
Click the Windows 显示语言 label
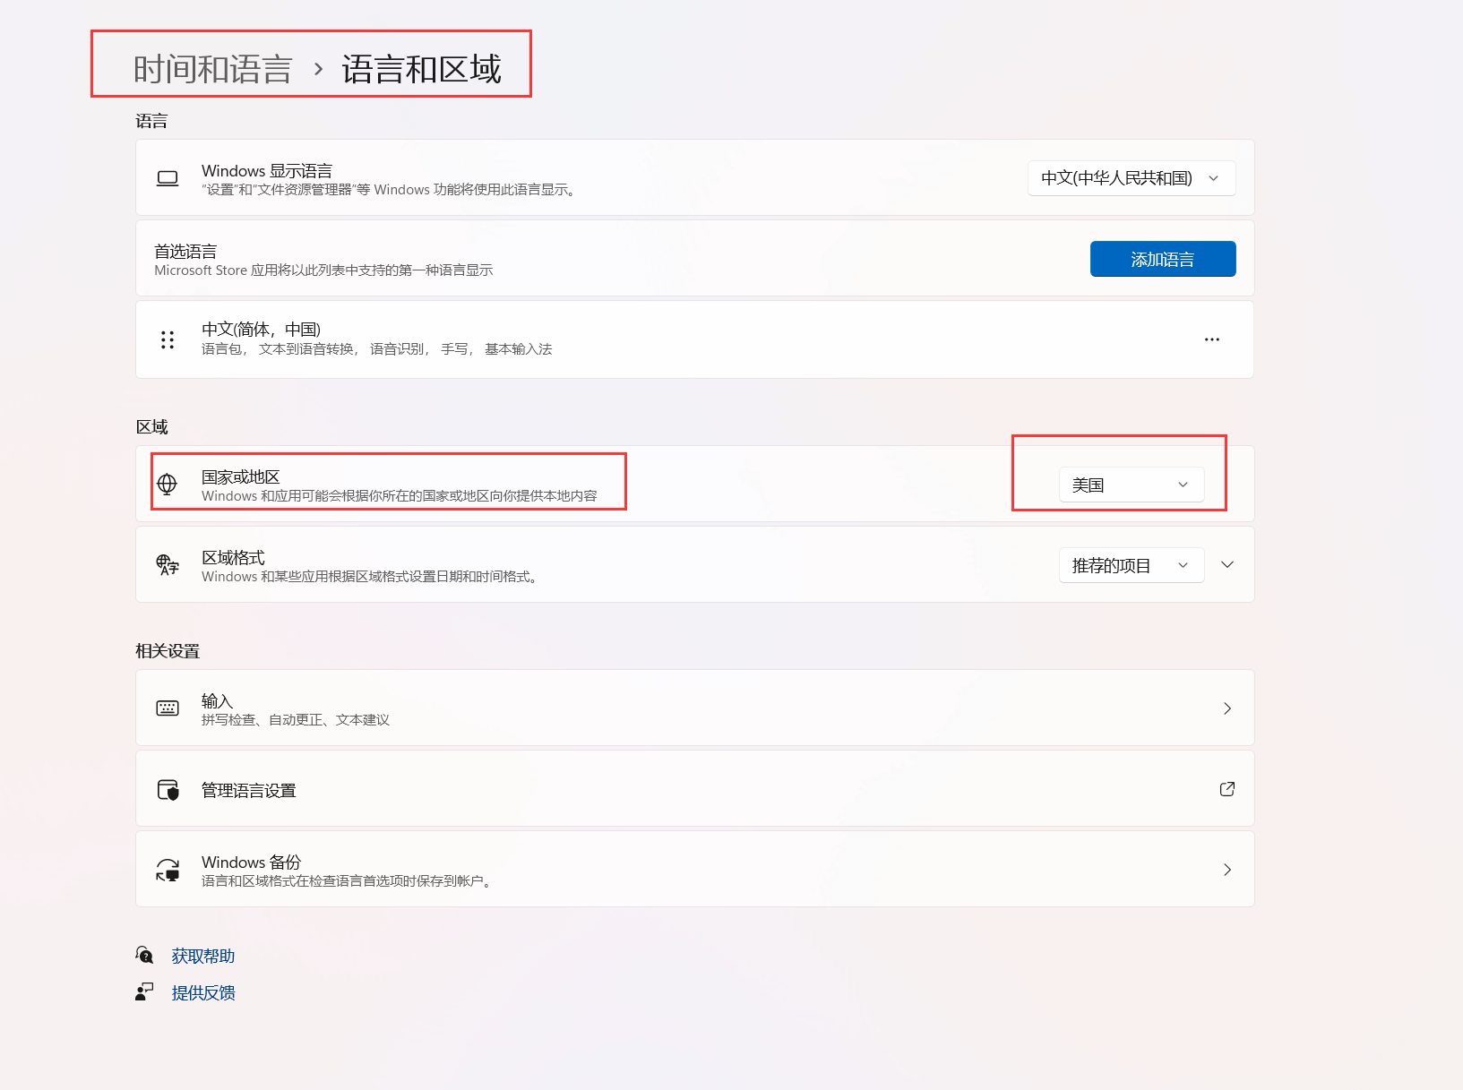coord(267,171)
